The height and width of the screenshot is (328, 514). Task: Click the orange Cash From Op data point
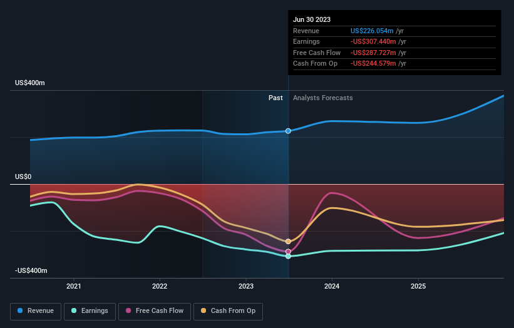click(288, 242)
